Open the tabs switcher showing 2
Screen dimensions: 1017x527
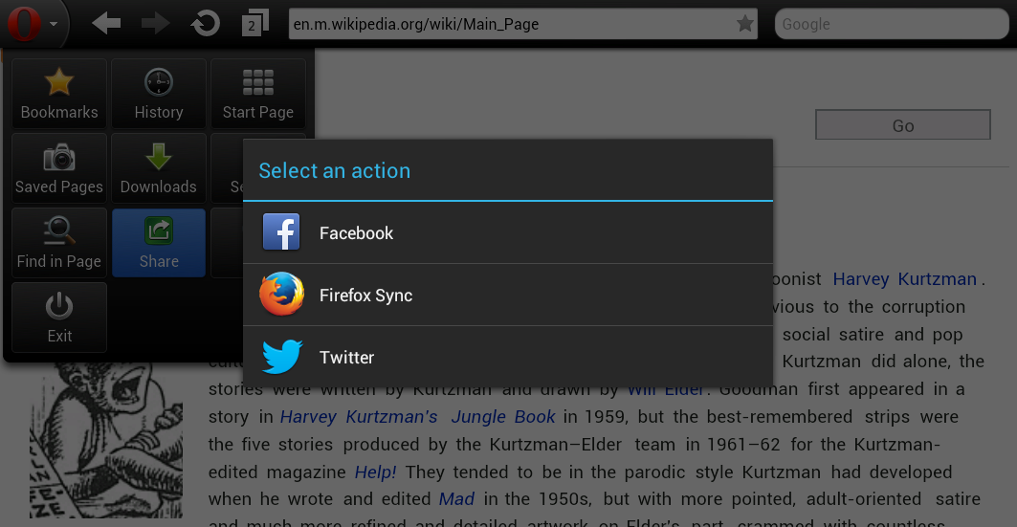254,23
